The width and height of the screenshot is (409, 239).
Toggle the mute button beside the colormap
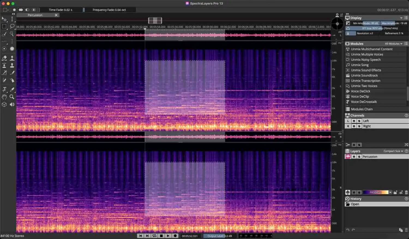[354, 192]
